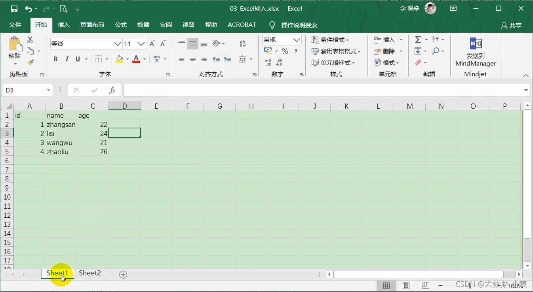This screenshot has height=292, width=533.
Task: Apply Percent Style with the % icon
Action: click(285, 51)
